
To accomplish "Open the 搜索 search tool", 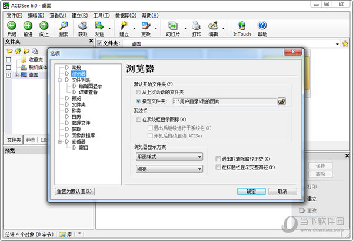I will click(x=64, y=26).
